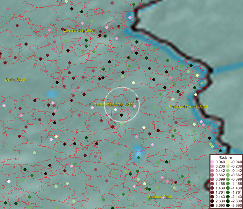The width and height of the screenshot is (243, 209).
Task: Click the legend value 1.439
Action: click(x=220, y=188)
